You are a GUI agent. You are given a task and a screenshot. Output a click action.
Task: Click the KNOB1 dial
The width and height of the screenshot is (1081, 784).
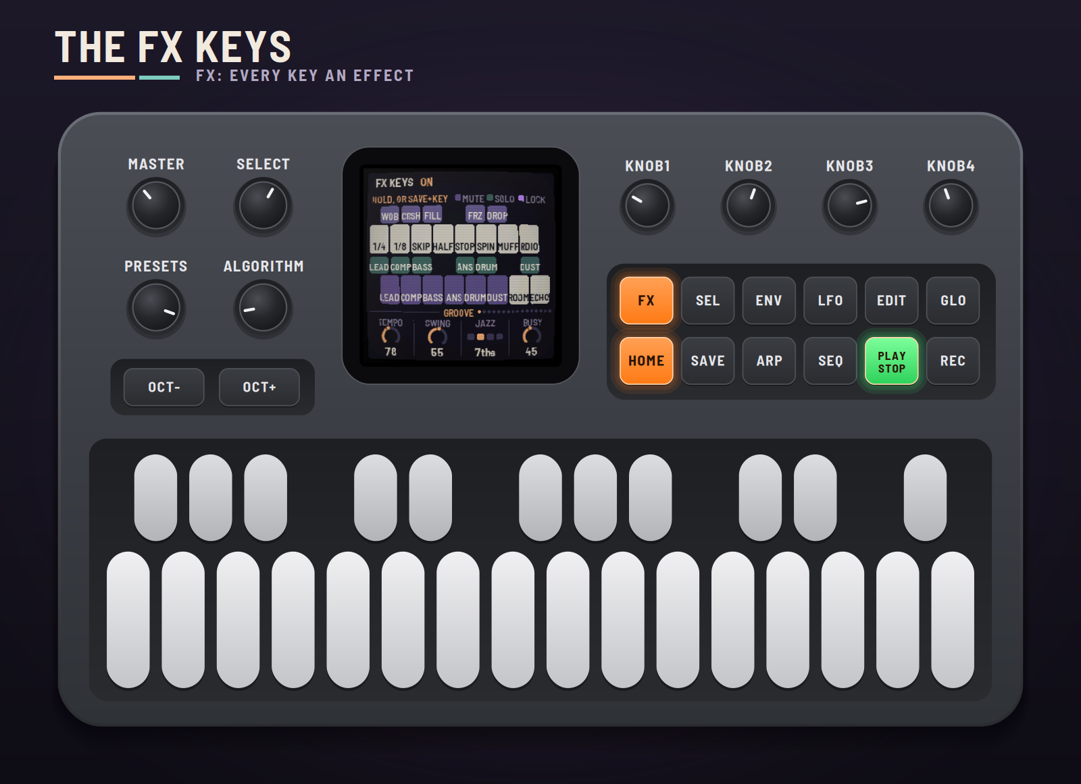pyautogui.click(x=647, y=206)
